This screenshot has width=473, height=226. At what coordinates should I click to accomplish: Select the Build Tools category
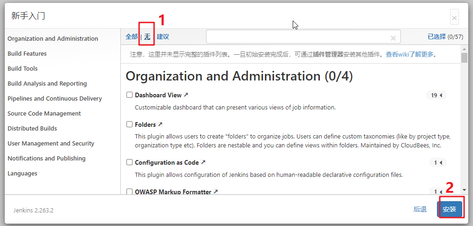22,68
